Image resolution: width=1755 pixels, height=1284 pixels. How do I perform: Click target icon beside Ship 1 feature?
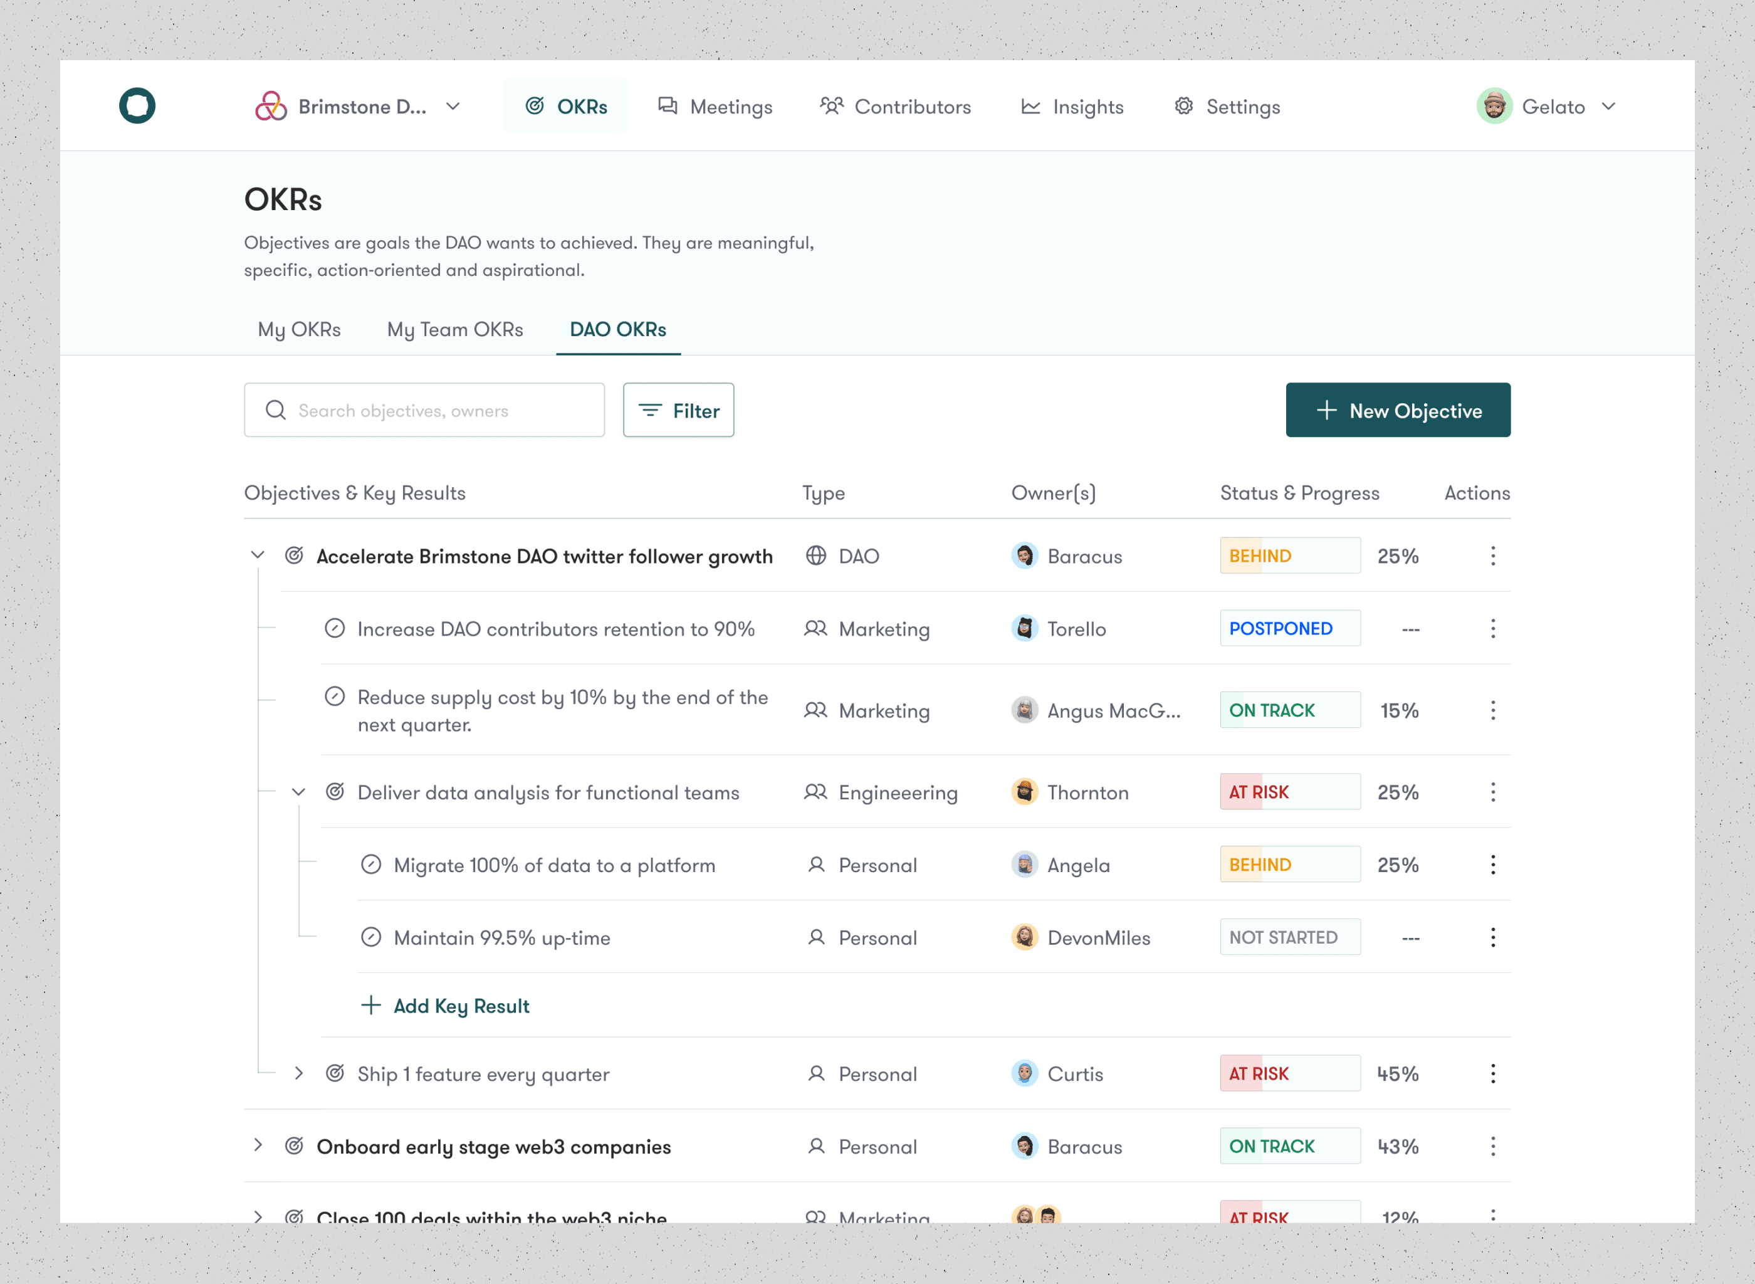pyautogui.click(x=335, y=1073)
